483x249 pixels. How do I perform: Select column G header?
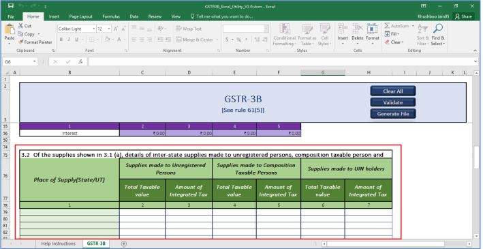pyautogui.click(x=323, y=72)
